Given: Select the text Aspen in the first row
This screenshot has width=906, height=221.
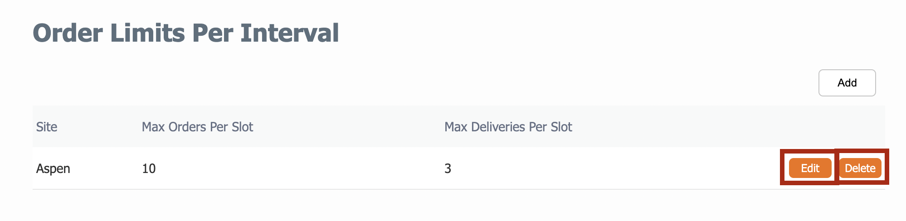Looking at the screenshot, I should [x=53, y=168].
